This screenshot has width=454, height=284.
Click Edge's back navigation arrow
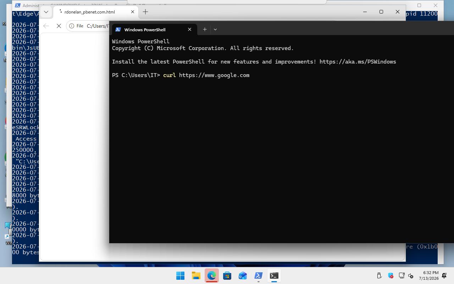[x=46, y=26]
